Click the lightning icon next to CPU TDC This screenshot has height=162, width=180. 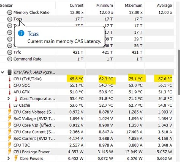[10, 145]
